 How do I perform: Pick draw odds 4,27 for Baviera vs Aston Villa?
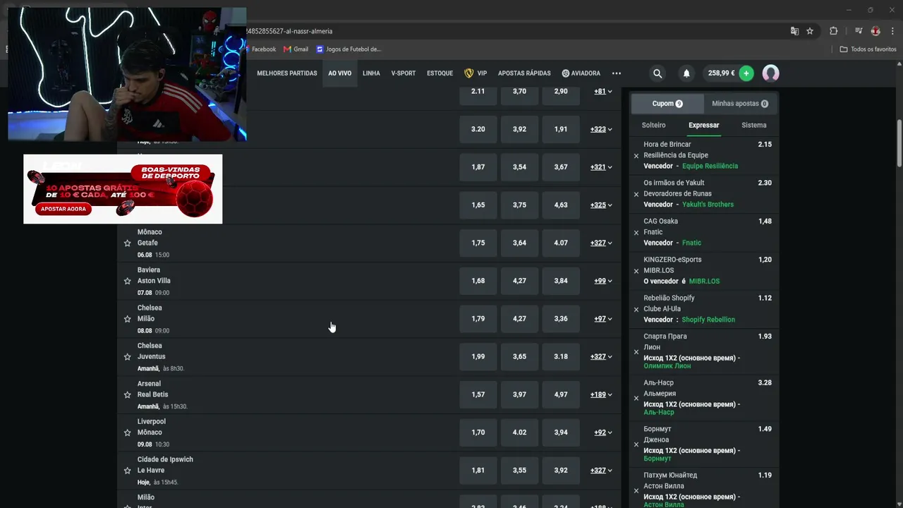[519, 281]
